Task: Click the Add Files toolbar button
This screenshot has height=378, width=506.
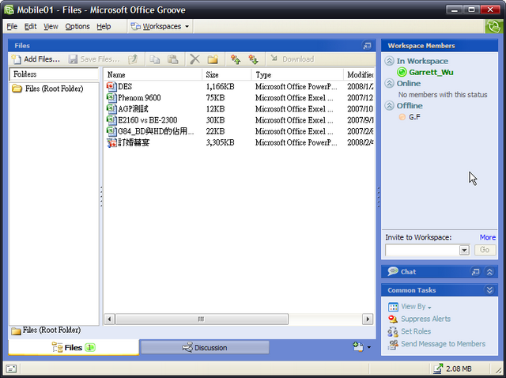Action: click(x=36, y=59)
